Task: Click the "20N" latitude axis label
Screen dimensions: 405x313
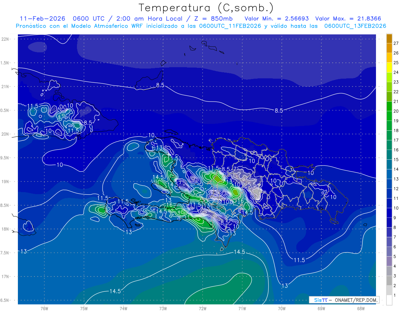Action: coord(5,134)
